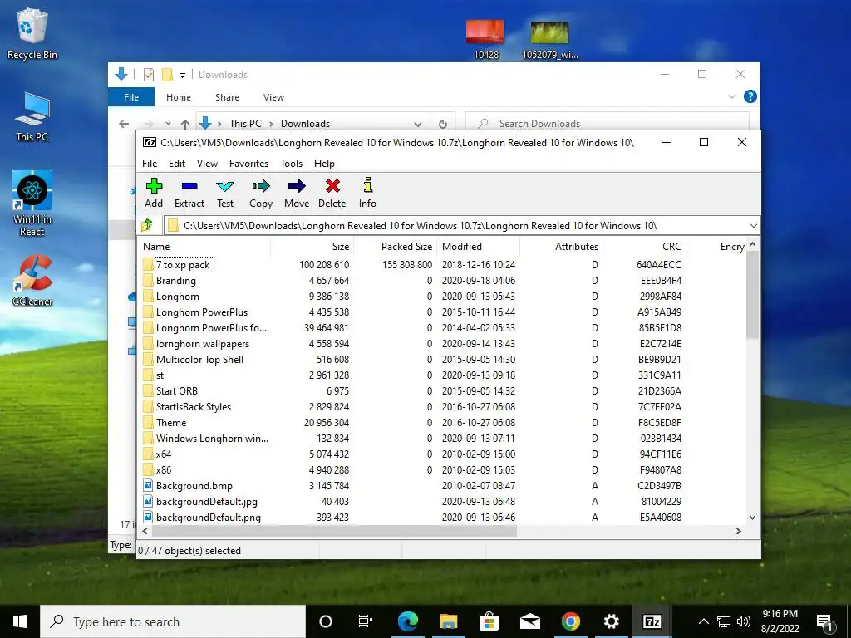This screenshot has height=638, width=851.
Task: Click the volume speaker tray icon
Action: (x=744, y=621)
